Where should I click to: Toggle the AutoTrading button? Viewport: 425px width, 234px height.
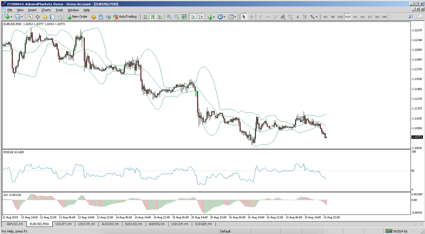click(x=125, y=17)
